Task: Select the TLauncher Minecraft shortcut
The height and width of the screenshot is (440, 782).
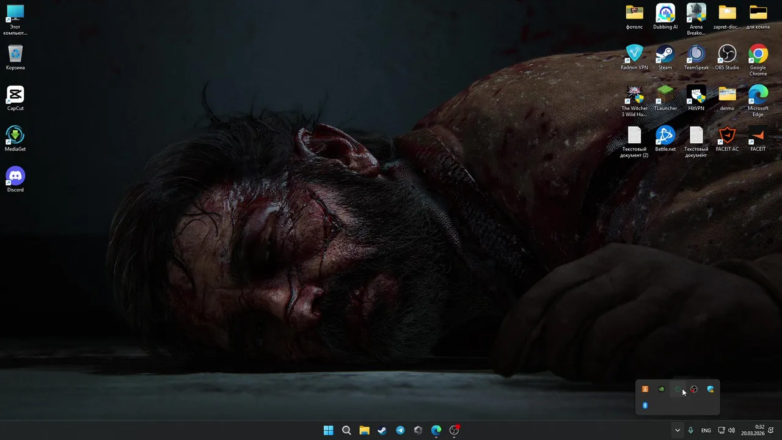Action: click(665, 98)
